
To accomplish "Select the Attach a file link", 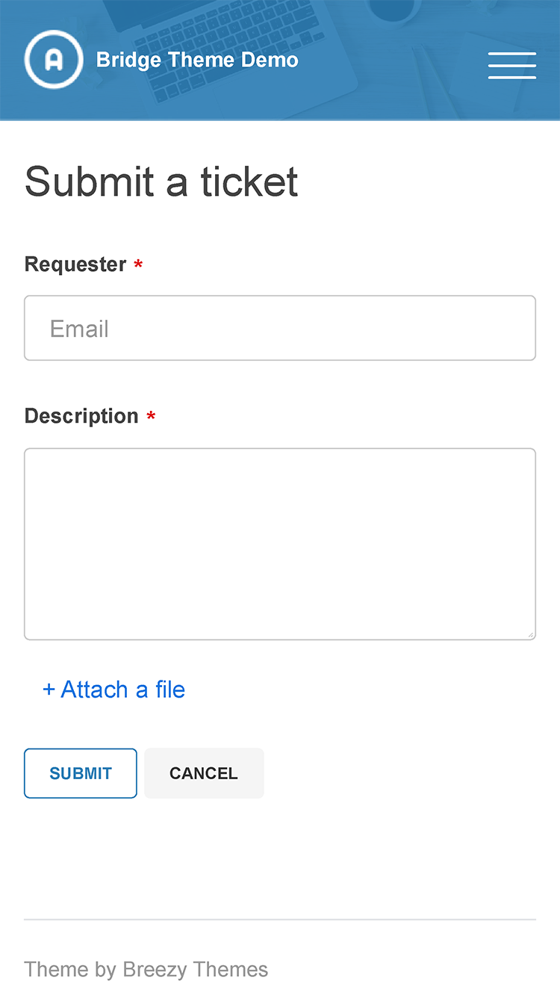I will pyautogui.click(x=113, y=690).
